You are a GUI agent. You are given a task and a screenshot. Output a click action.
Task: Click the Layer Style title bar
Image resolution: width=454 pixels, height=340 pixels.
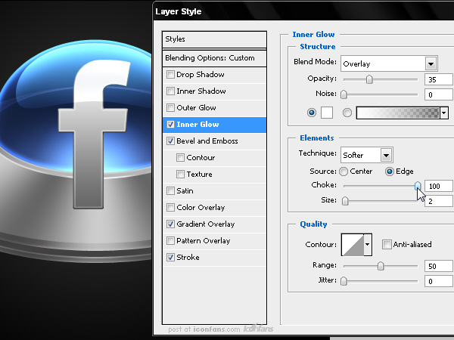[303, 11]
